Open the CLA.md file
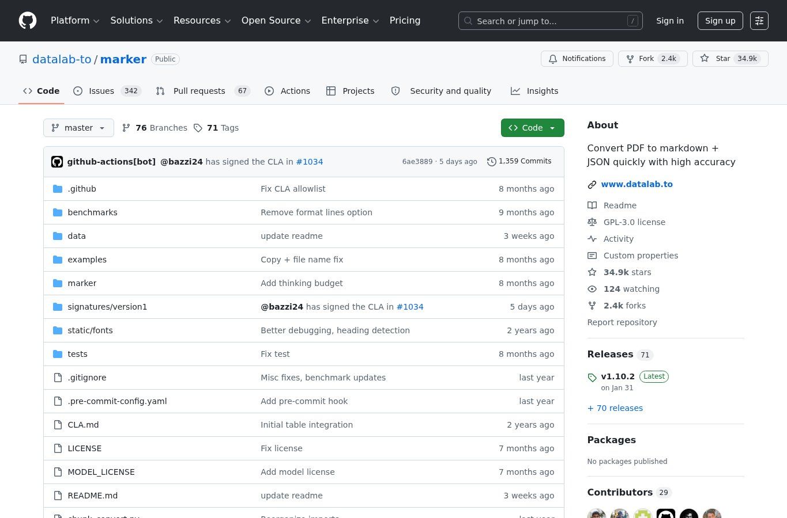Image resolution: width=787 pixels, height=518 pixels. [83, 425]
